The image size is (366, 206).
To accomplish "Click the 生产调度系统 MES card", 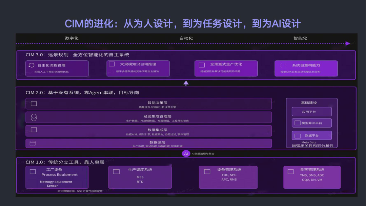I will 140,177.
